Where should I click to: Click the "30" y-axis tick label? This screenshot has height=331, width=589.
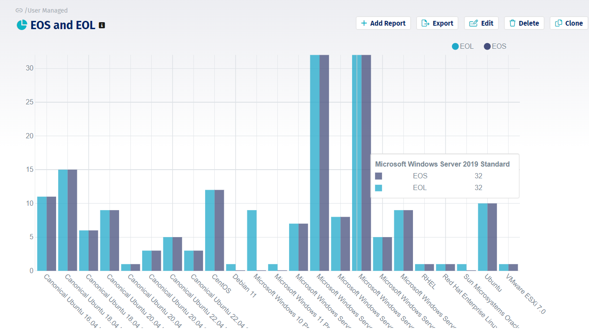coord(30,68)
